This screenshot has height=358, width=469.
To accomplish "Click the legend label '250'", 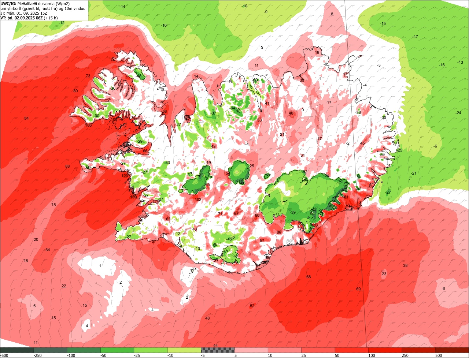I will pos(406,355).
